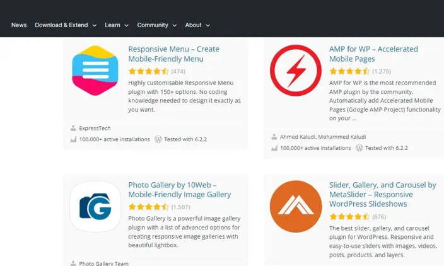Click the MetaSlider orange logo icon
The height and width of the screenshot is (266, 444).
click(296, 206)
